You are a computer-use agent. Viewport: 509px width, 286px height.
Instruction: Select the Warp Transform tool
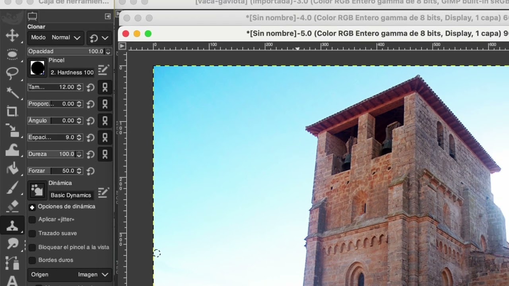tap(12, 150)
